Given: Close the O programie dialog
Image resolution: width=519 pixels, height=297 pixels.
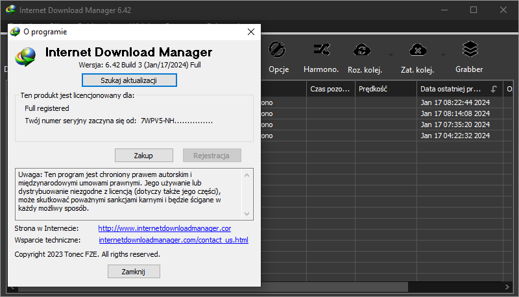Looking at the screenshot, I should 251,32.
